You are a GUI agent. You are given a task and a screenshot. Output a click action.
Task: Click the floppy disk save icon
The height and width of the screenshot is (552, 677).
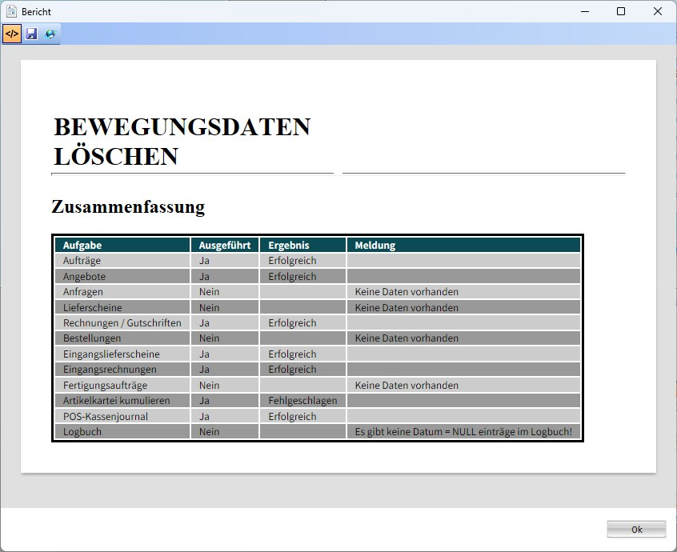pyautogui.click(x=32, y=34)
